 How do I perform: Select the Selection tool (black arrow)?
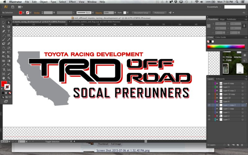coord(3,22)
